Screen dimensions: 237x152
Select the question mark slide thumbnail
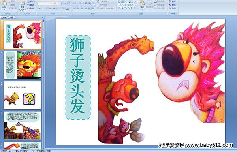tap(23, 95)
